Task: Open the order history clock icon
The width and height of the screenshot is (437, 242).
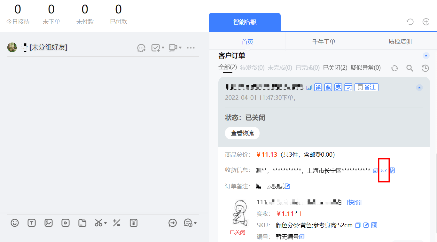Action: (425, 68)
